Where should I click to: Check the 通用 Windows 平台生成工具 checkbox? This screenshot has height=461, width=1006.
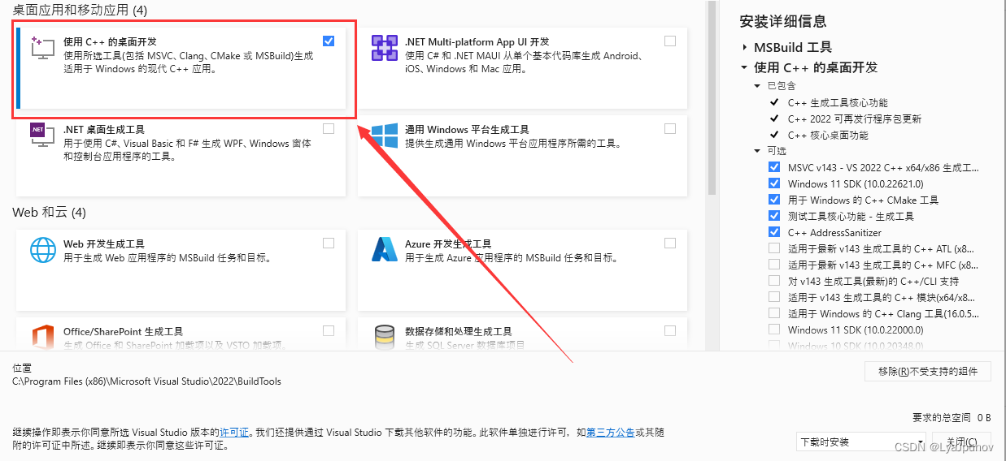pyautogui.click(x=670, y=128)
